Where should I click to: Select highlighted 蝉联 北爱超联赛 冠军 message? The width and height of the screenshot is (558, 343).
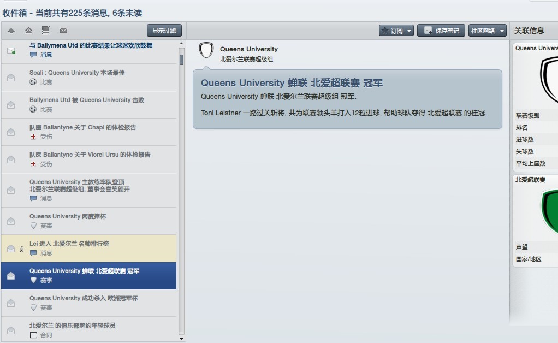pyautogui.click(x=89, y=276)
